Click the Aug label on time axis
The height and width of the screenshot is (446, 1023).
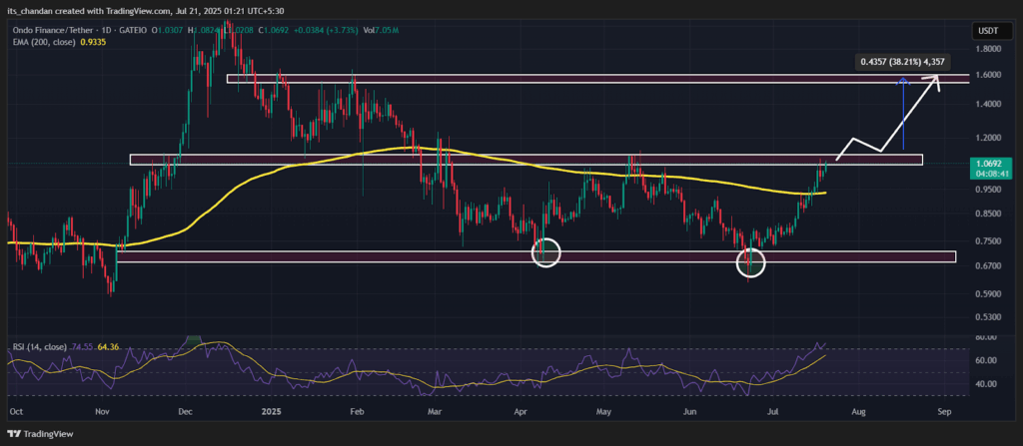858,412
